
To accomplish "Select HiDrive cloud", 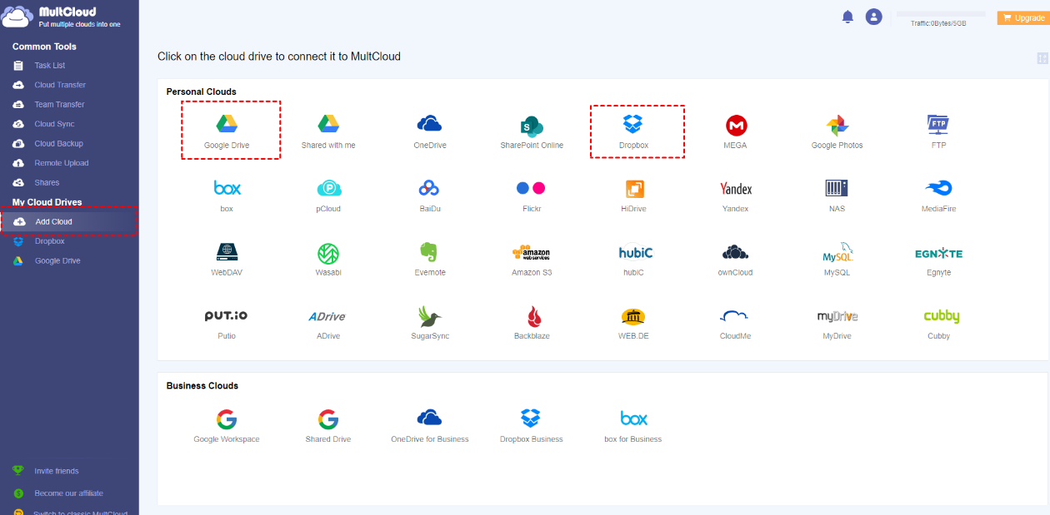I will 634,196.
